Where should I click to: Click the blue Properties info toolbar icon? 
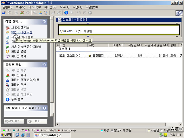[66, 13]
